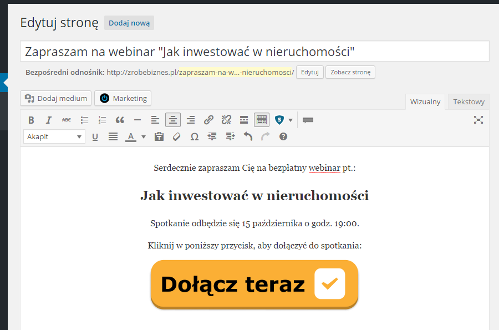Toggle bold formatting
Image resolution: width=499 pixels, height=330 pixels.
pos(31,120)
